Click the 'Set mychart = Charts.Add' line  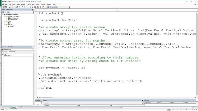62,68
